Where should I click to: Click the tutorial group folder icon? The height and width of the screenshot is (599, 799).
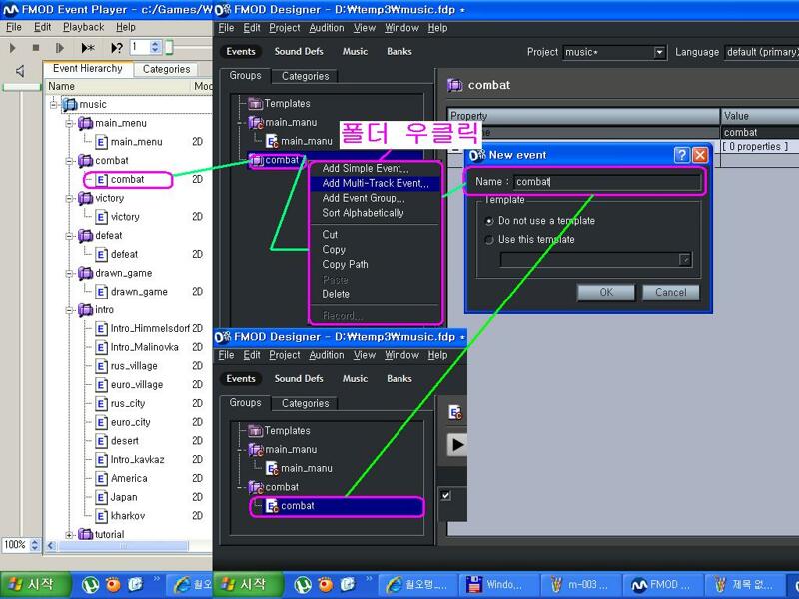85,534
